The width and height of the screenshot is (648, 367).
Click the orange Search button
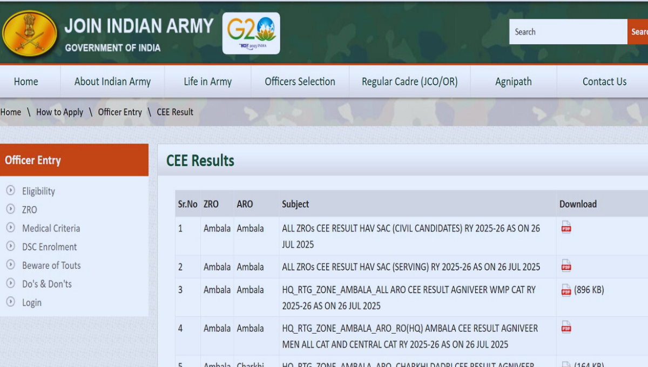(x=638, y=32)
